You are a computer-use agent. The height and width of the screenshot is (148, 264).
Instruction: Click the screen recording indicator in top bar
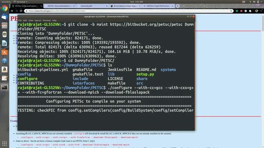click(x=244, y=2)
